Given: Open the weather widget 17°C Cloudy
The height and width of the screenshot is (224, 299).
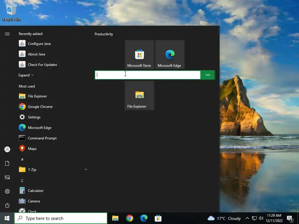Looking at the screenshot, I should (x=224, y=218).
